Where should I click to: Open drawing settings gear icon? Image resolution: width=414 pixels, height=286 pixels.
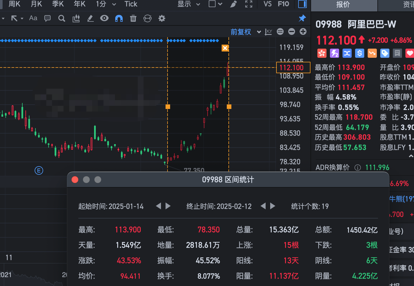[162, 19]
